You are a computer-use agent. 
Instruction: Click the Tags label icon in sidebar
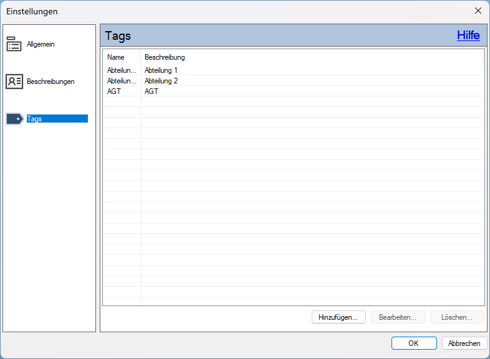coord(15,119)
